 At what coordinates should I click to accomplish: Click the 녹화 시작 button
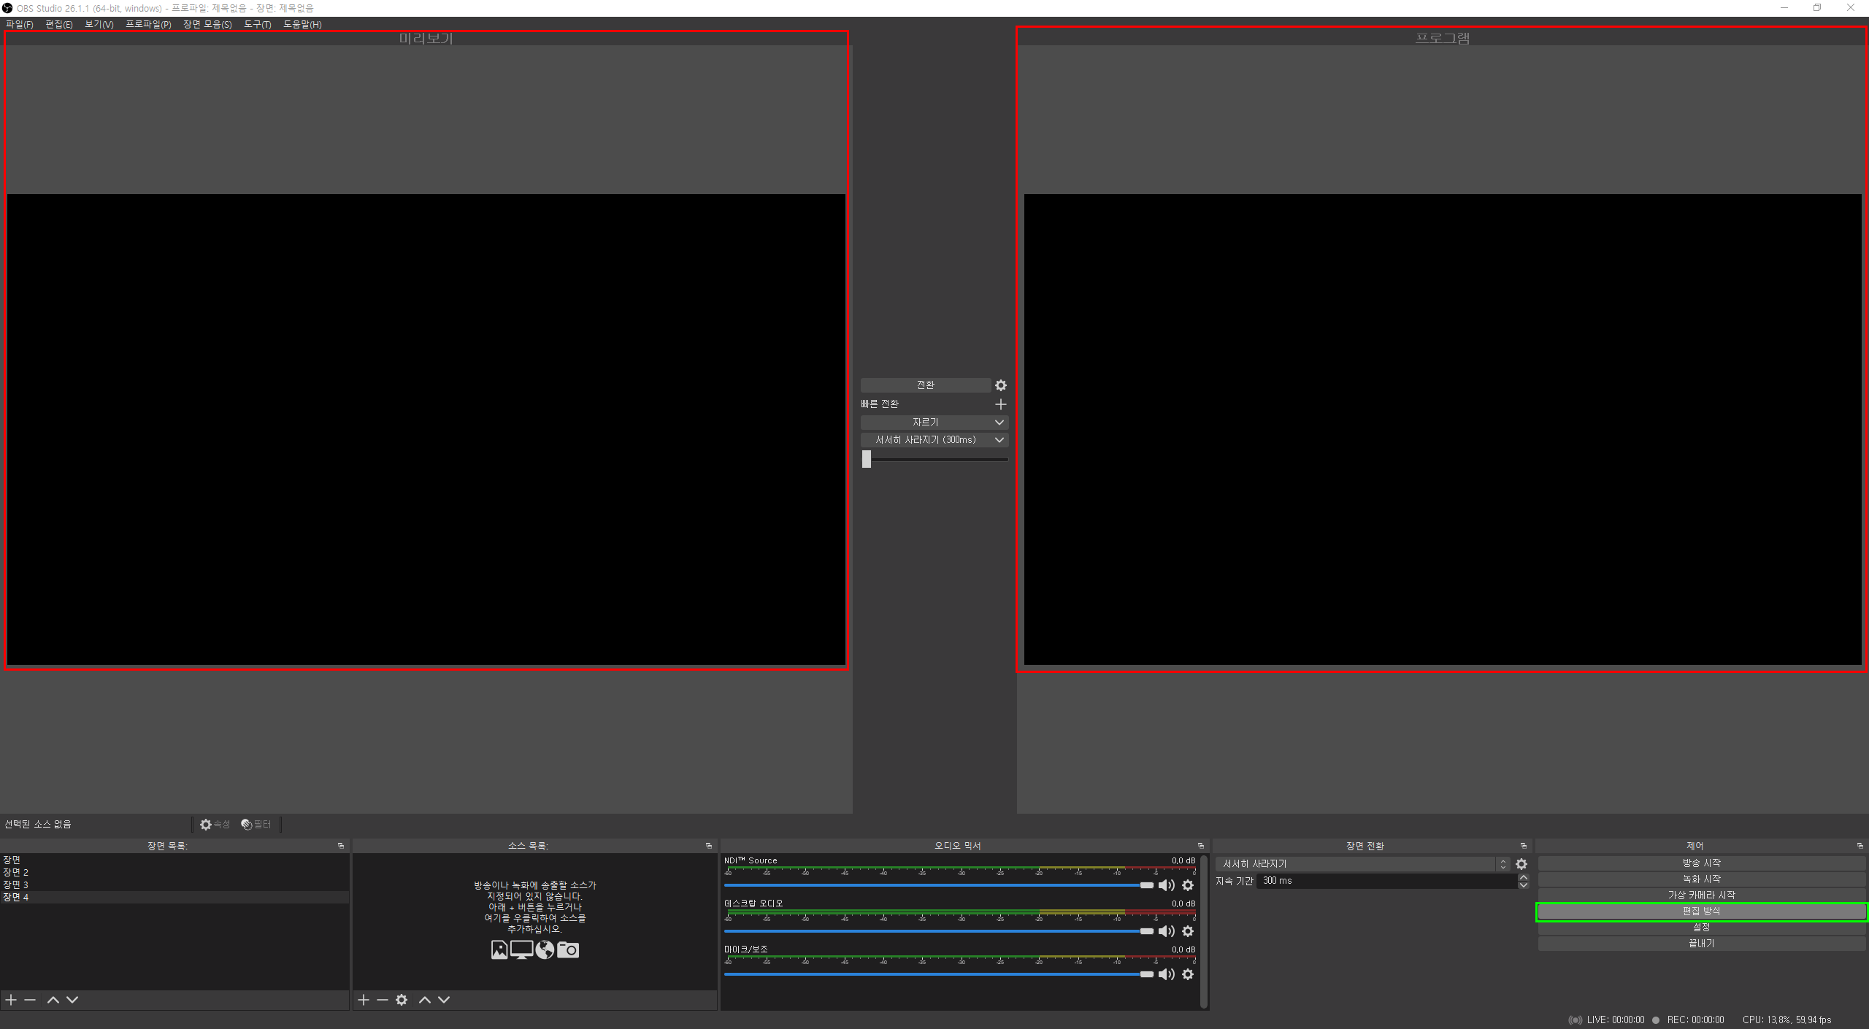pos(1701,879)
